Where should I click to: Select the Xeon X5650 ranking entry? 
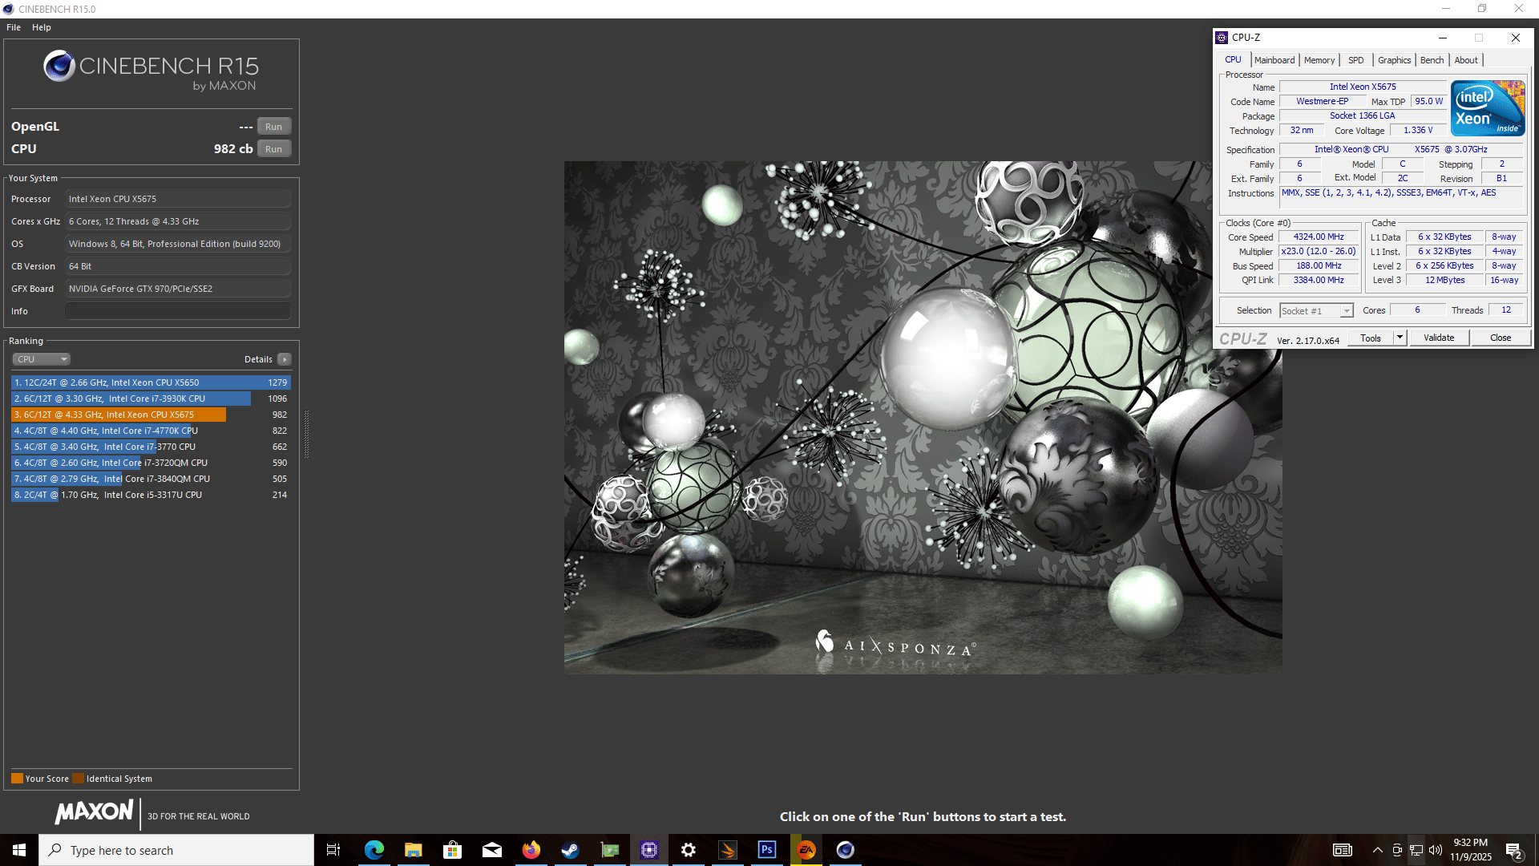click(151, 382)
